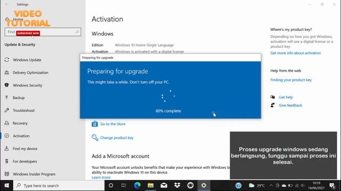This screenshot has width=341, height=191.
Task: Select Windows Insider Program
Action: coord(34,174)
